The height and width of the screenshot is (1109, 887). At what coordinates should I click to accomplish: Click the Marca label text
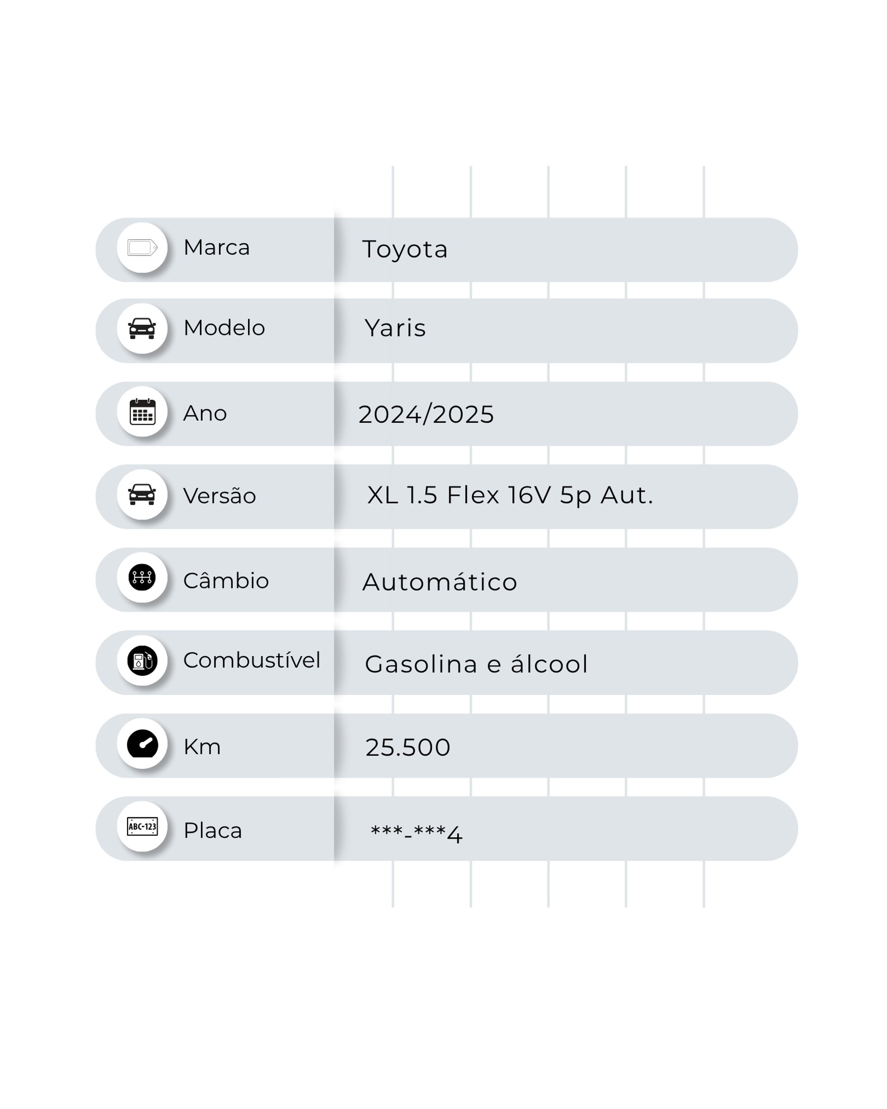coord(217,247)
